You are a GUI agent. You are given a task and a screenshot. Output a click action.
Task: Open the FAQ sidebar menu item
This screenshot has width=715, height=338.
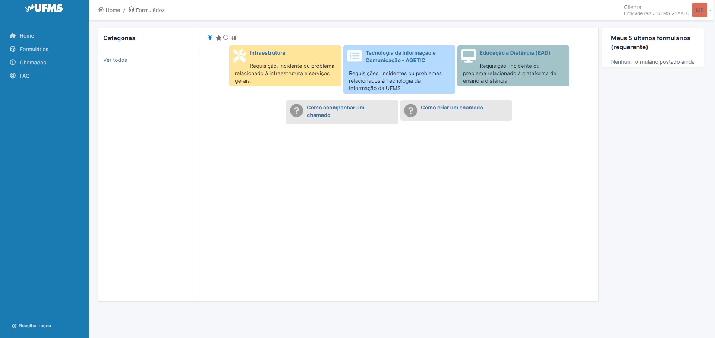(25, 76)
